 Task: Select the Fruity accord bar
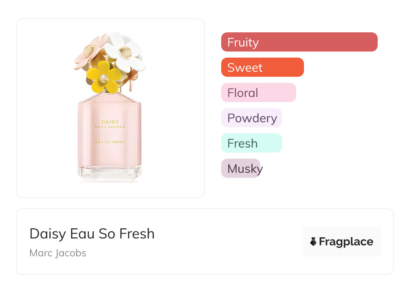tap(299, 42)
